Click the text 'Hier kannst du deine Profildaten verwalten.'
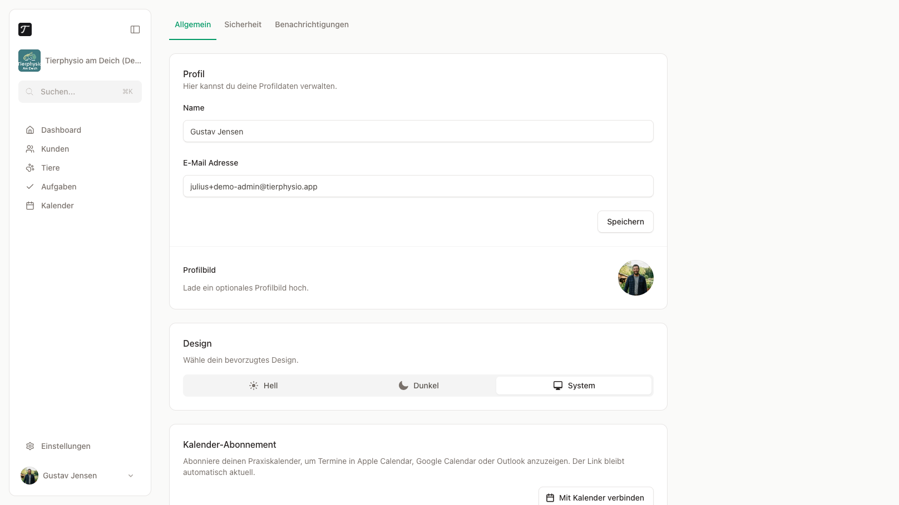 (260, 86)
